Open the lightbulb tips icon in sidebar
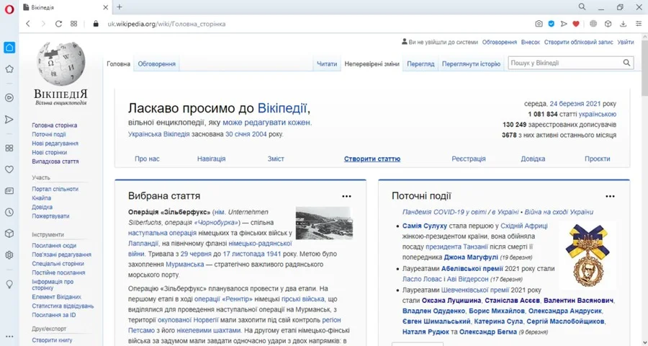648x346 pixels. pyautogui.click(x=9, y=284)
